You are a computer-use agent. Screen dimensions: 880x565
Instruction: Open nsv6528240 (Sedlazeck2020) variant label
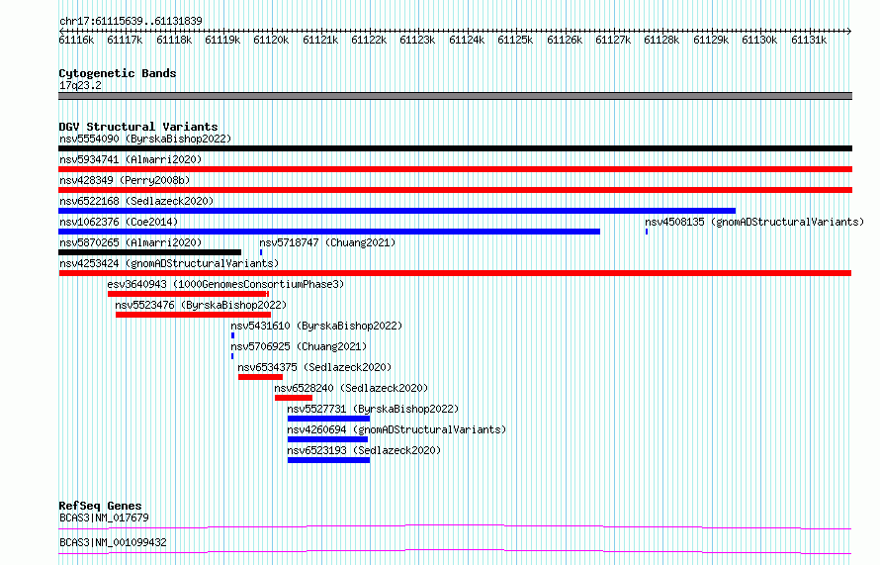coord(351,388)
